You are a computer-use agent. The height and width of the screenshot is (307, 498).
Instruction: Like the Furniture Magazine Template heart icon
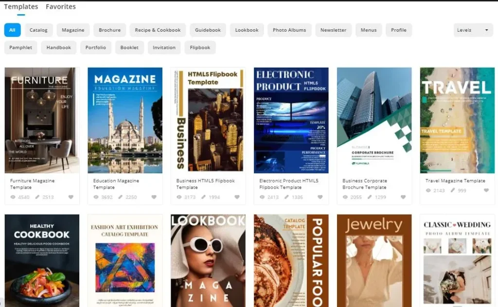[x=71, y=197]
